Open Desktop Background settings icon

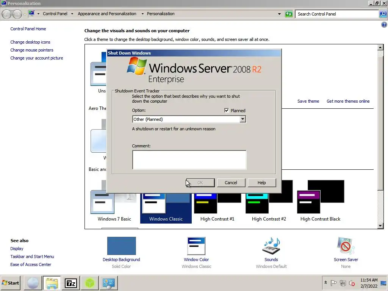[122, 246]
